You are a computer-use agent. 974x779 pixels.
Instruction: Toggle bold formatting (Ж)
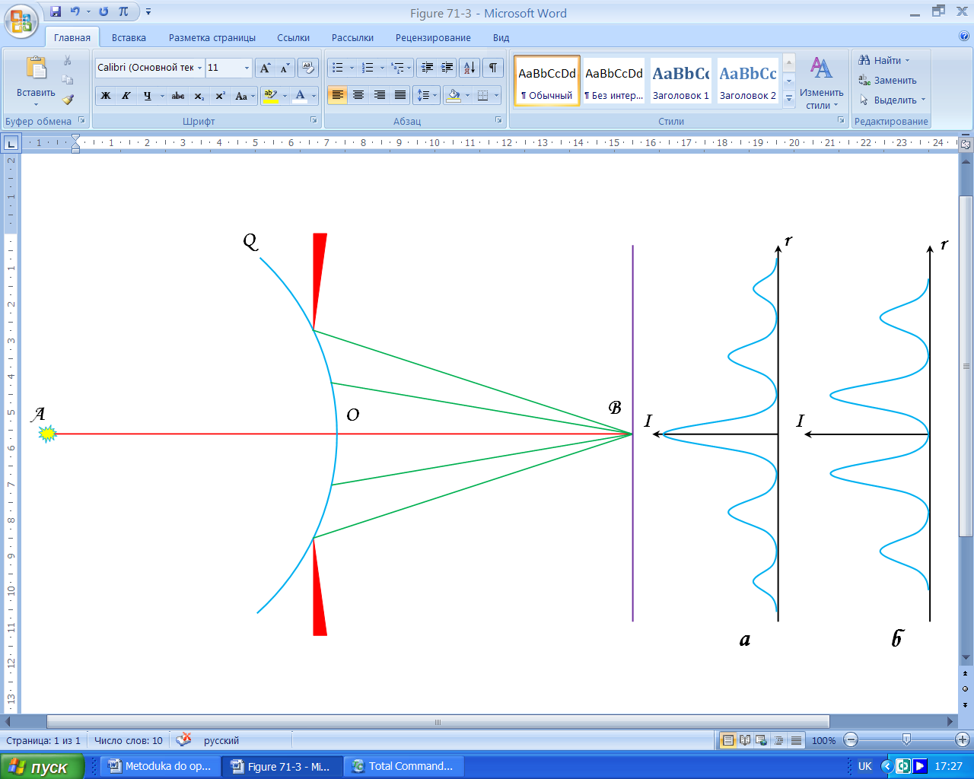(x=106, y=96)
